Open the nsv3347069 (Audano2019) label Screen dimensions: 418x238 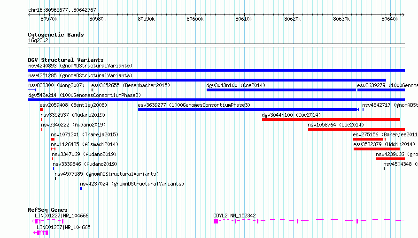click(x=84, y=154)
